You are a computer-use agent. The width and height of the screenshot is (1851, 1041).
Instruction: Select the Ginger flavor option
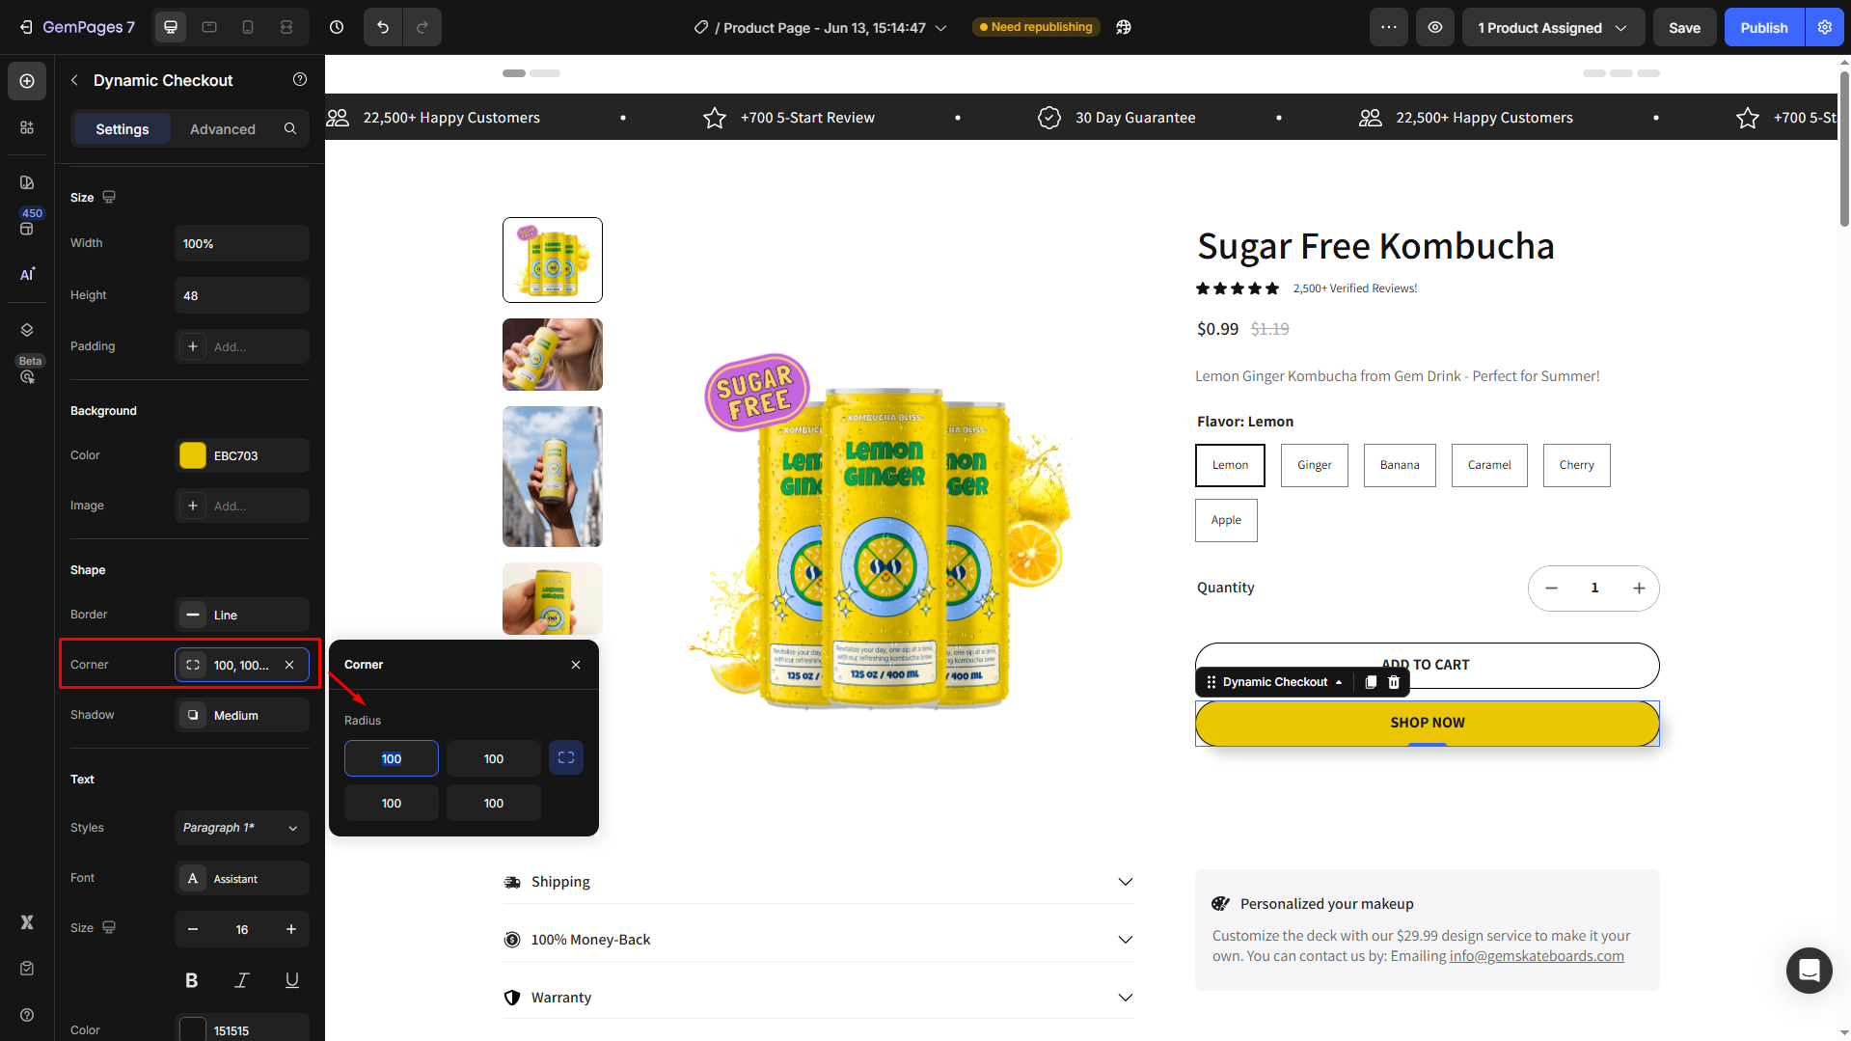pos(1314,465)
